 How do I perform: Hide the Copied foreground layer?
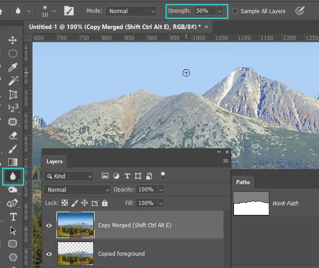[49, 254]
